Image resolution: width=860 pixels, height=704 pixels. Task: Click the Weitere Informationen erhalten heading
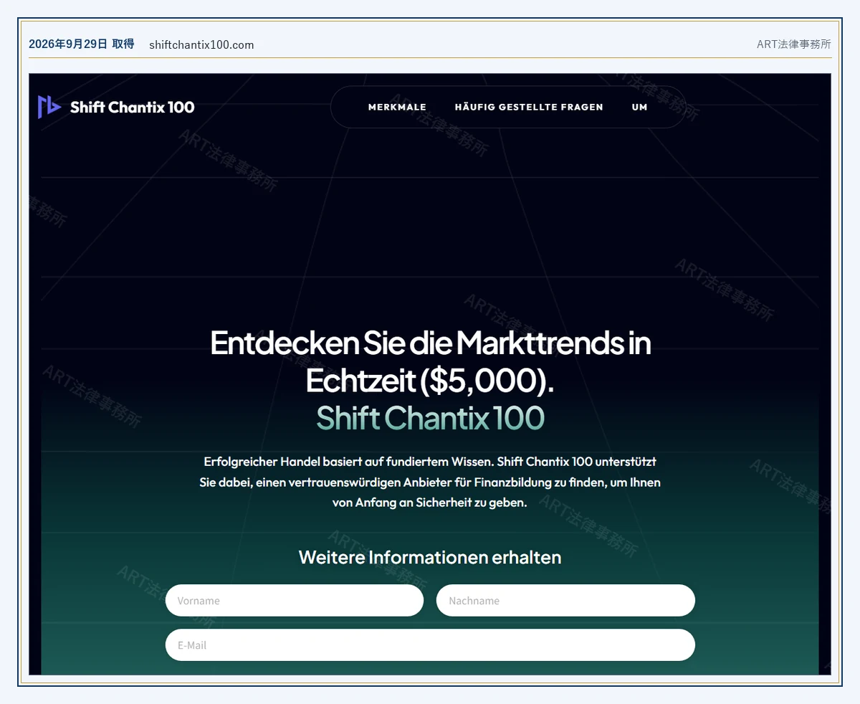[x=430, y=557]
